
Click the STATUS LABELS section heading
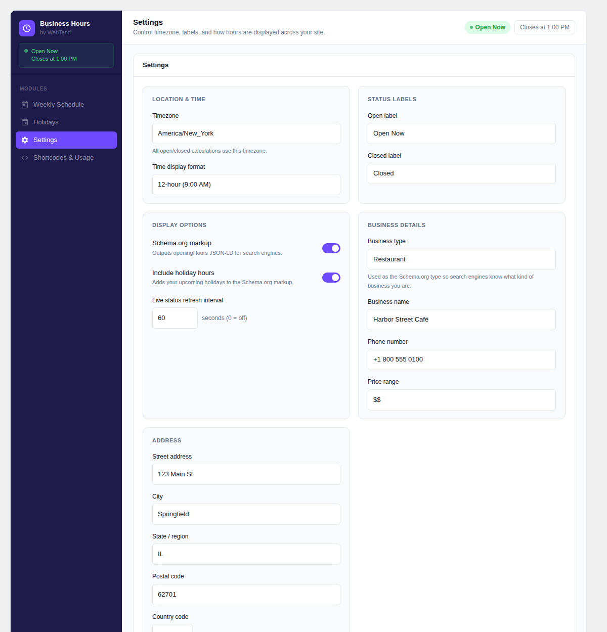pyautogui.click(x=392, y=99)
